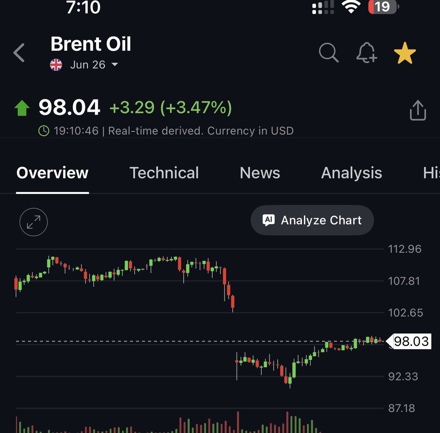Screen dimensions: 440x433
Task: Tap the +3.29 (+3.47%) change text
Action: [x=171, y=108]
